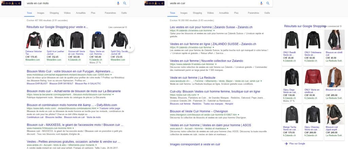
Task: Open Outils on right search page
Action: [267, 13]
